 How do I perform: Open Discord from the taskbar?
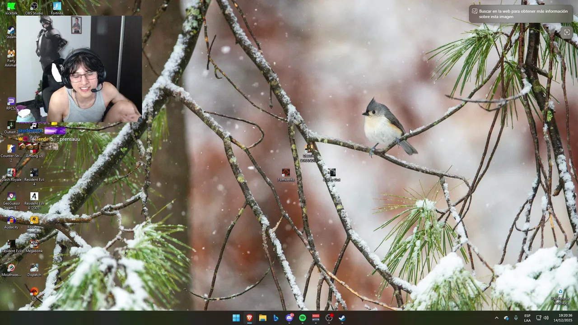point(289,318)
